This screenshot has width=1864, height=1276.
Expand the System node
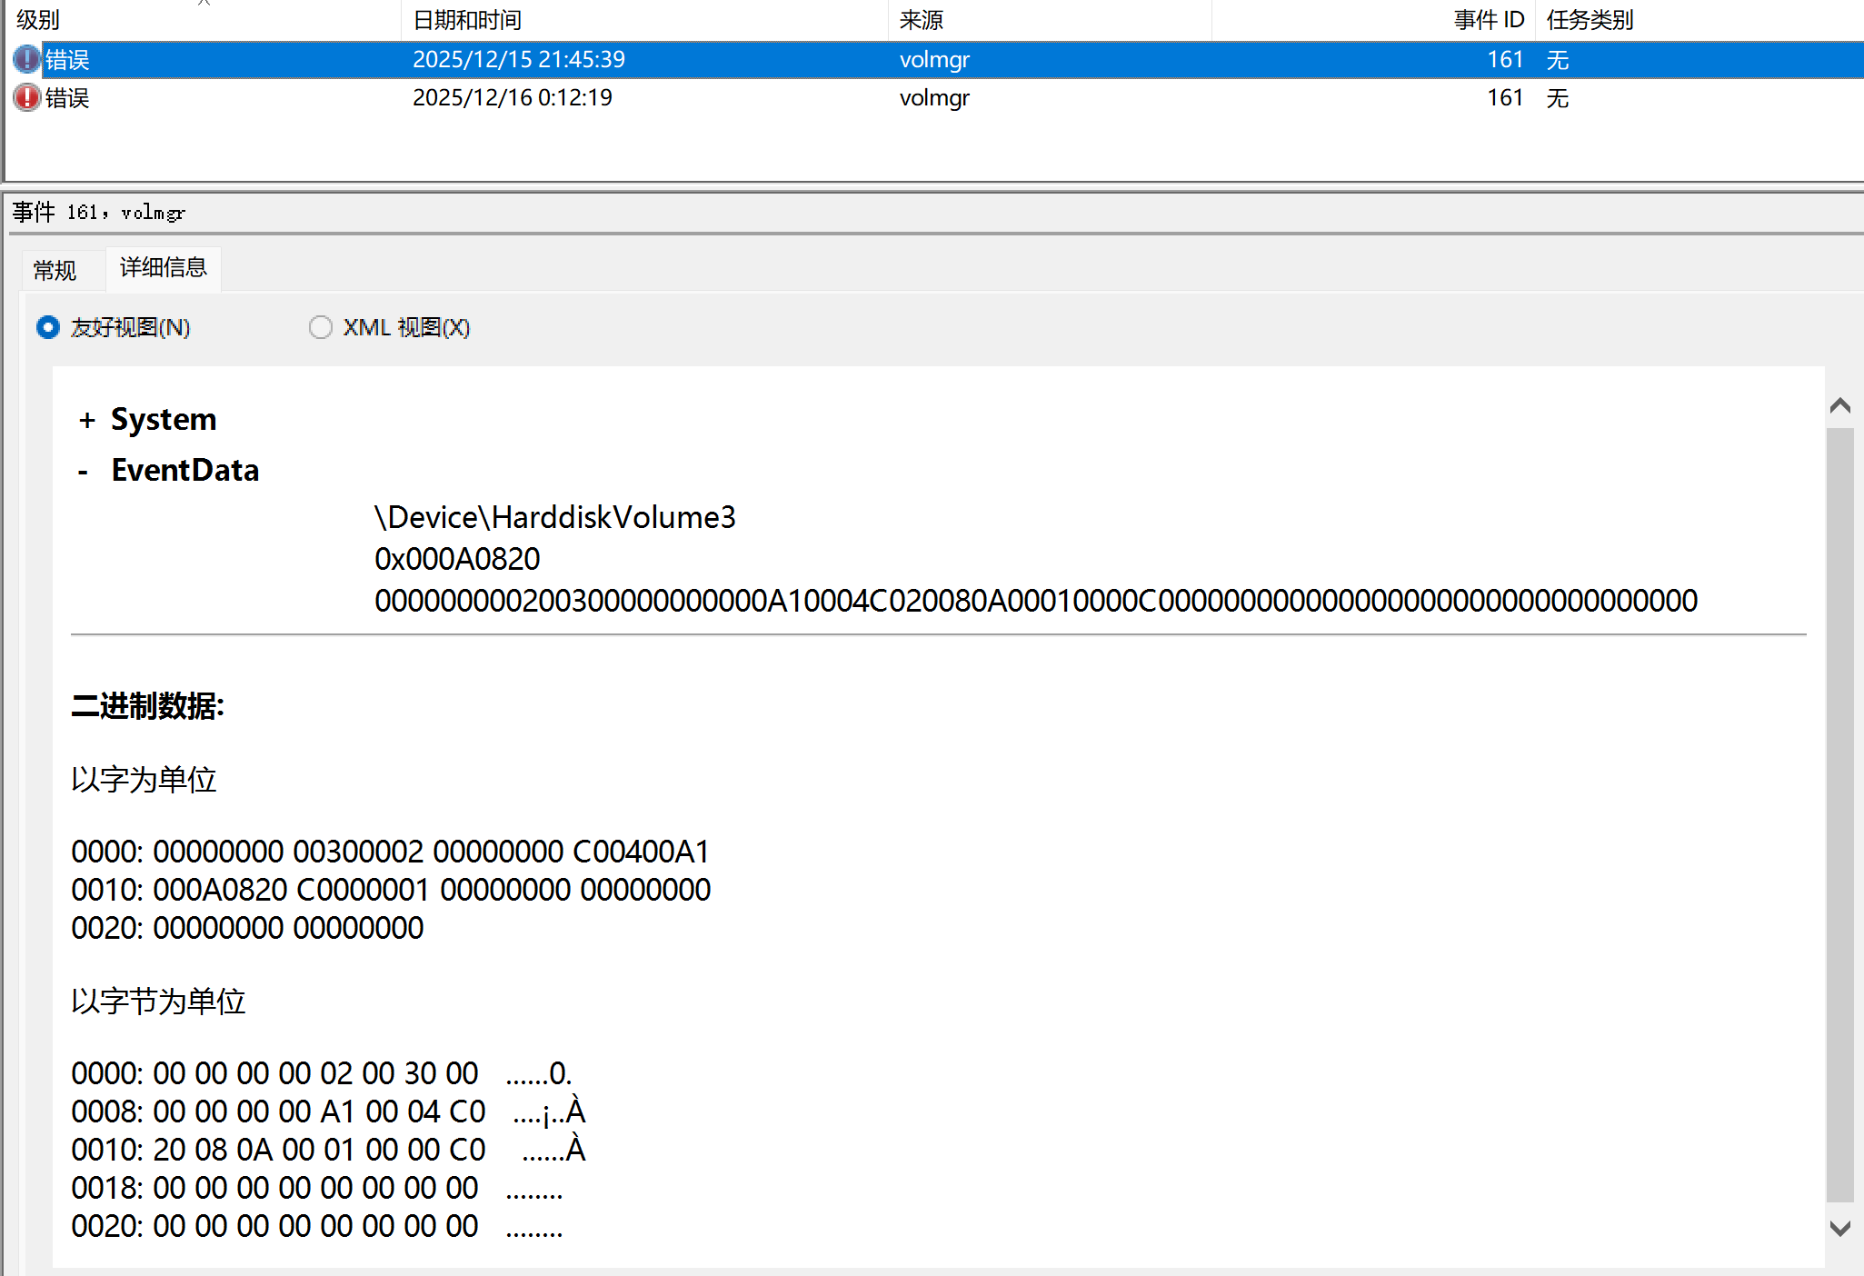coord(87,420)
